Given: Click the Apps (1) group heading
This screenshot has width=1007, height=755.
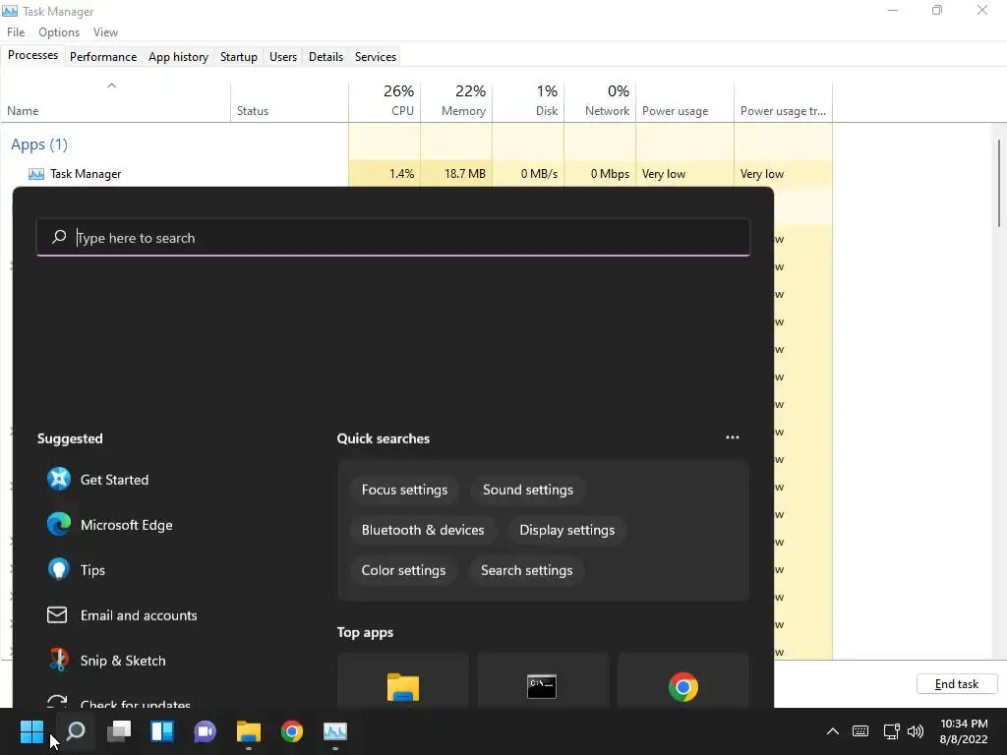Looking at the screenshot, I should click(x=39, y=145).
